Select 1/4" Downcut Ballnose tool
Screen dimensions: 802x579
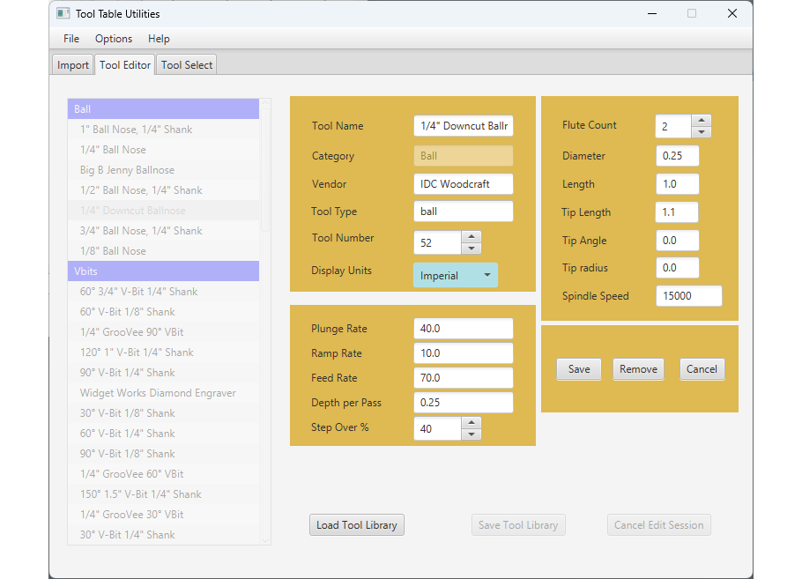click(163, 211)
